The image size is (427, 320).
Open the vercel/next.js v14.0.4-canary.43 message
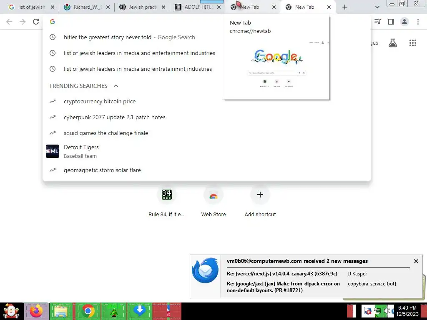(282, 274)
